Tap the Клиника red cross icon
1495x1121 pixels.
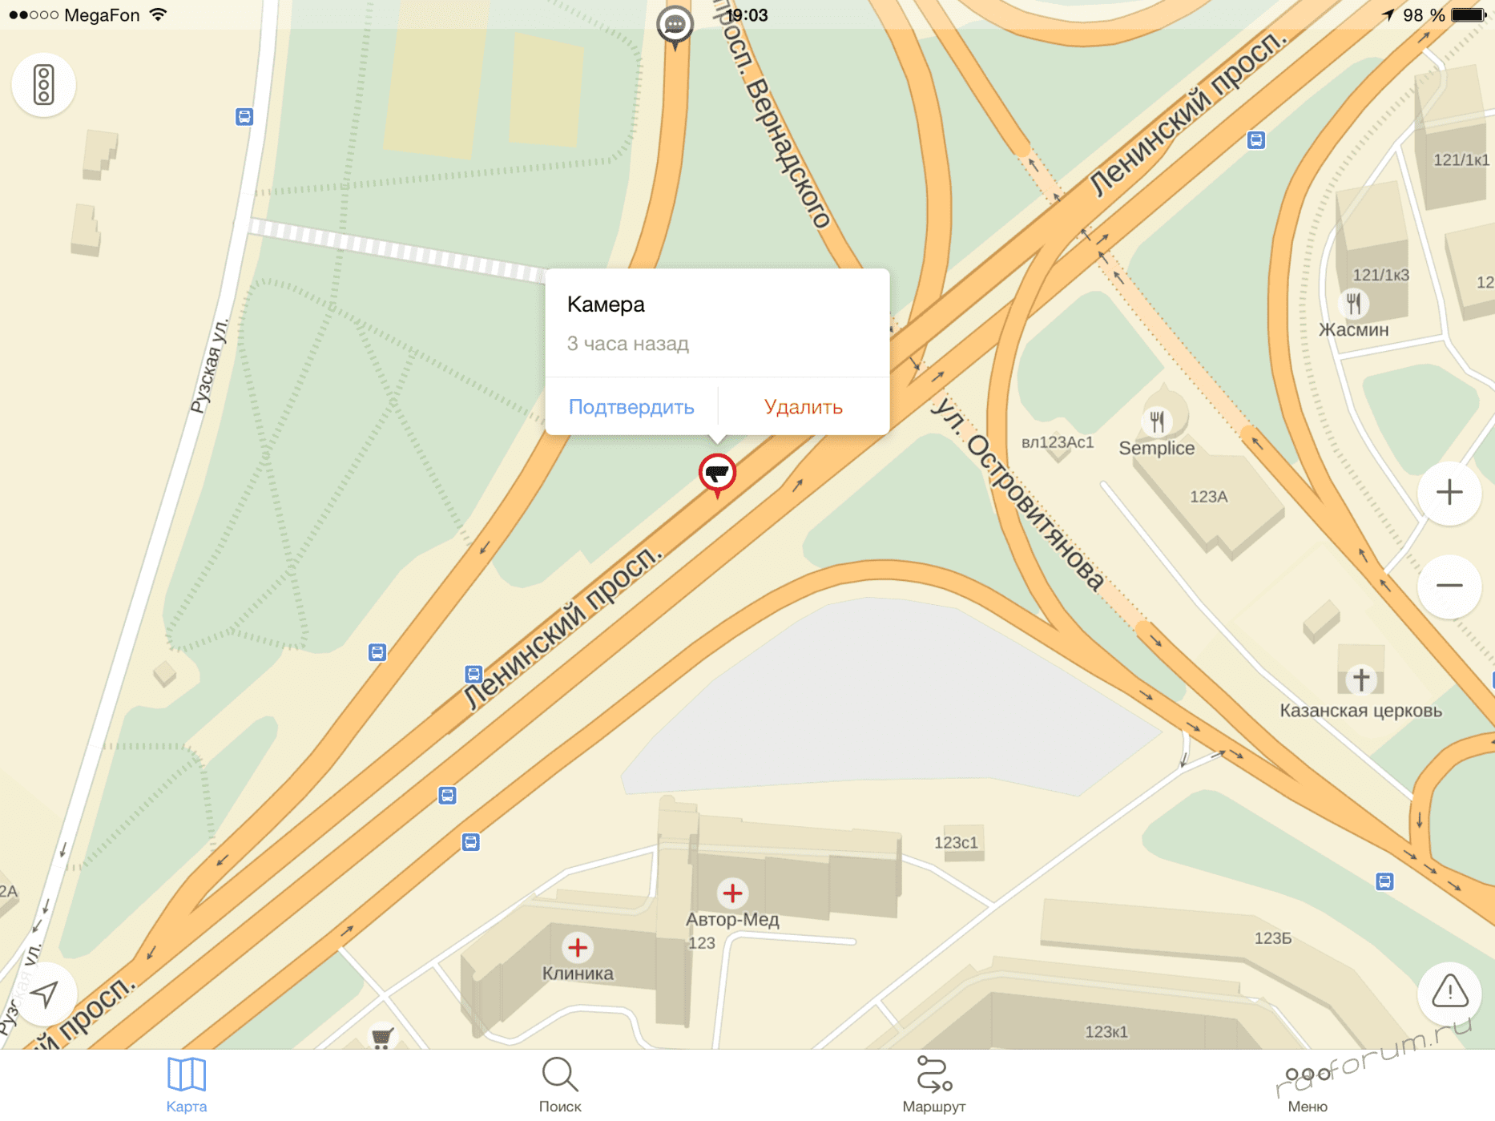pyautogui.click(x=578, y=947)
